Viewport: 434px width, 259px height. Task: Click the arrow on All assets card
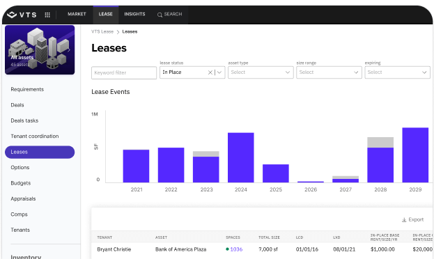[x=69, y=50]
